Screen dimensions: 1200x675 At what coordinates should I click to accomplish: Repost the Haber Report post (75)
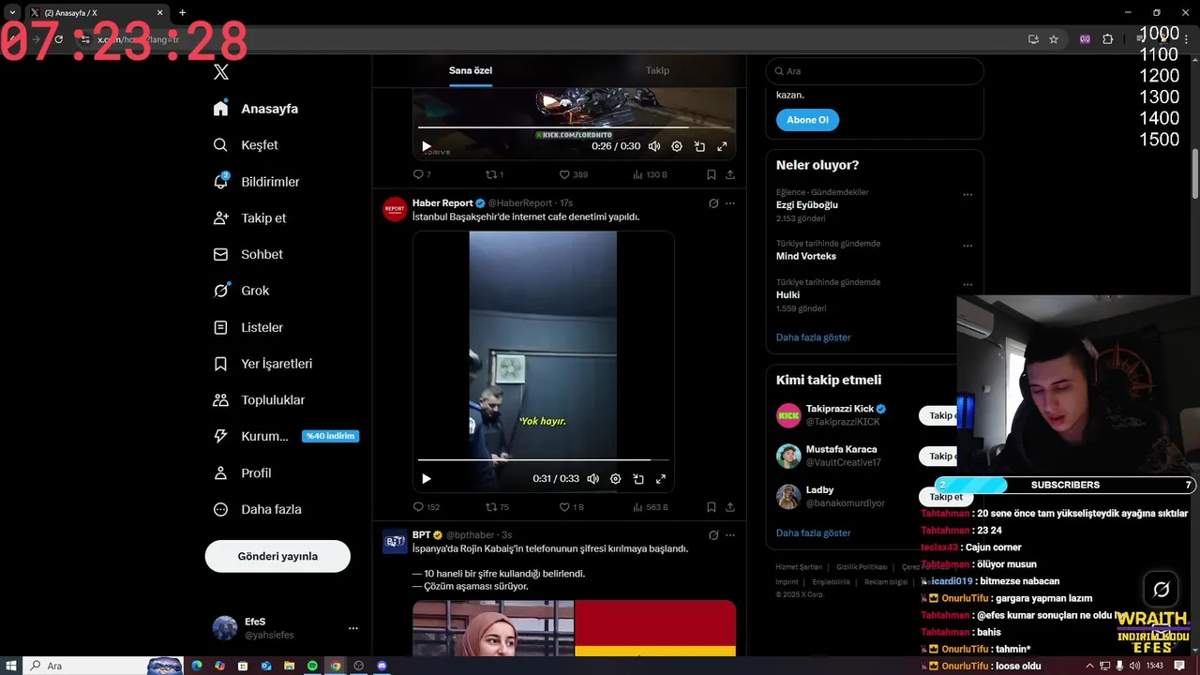coord(497,507)
